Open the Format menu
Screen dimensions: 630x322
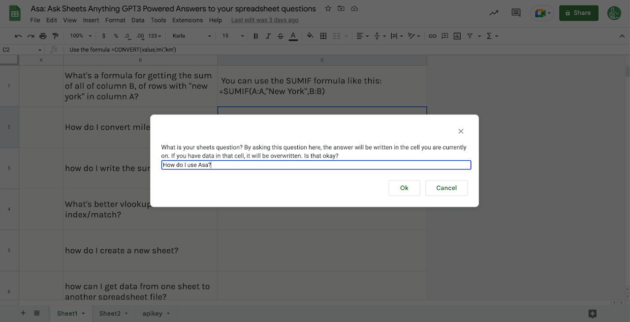[115, 20]
